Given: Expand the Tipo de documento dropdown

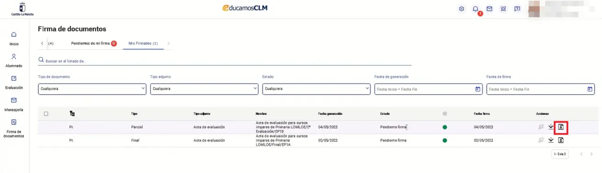Looking at the screenshot, I should (92, 89).
